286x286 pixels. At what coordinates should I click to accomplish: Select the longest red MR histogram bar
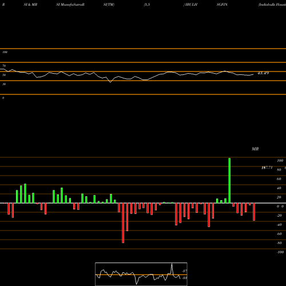[123, 223]
